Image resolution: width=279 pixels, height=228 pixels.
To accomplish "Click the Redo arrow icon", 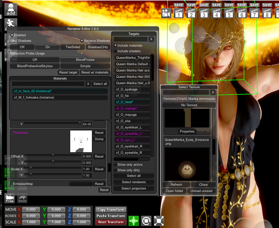I will (22, 198).
